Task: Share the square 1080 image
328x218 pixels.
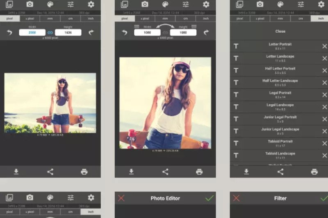Action: pos(165,172)
